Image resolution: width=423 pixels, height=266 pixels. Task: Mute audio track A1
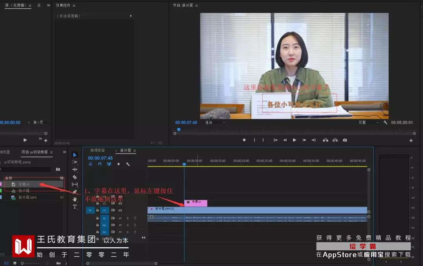pyautogui.click(x=120, y=218)
